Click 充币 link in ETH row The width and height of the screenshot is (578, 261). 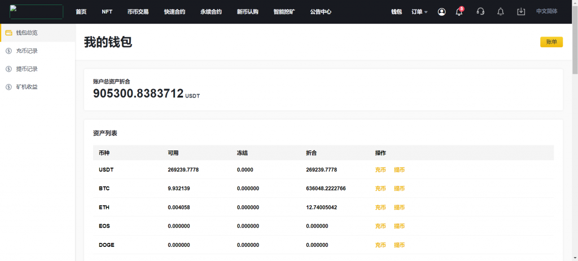[x=380, y=207]
